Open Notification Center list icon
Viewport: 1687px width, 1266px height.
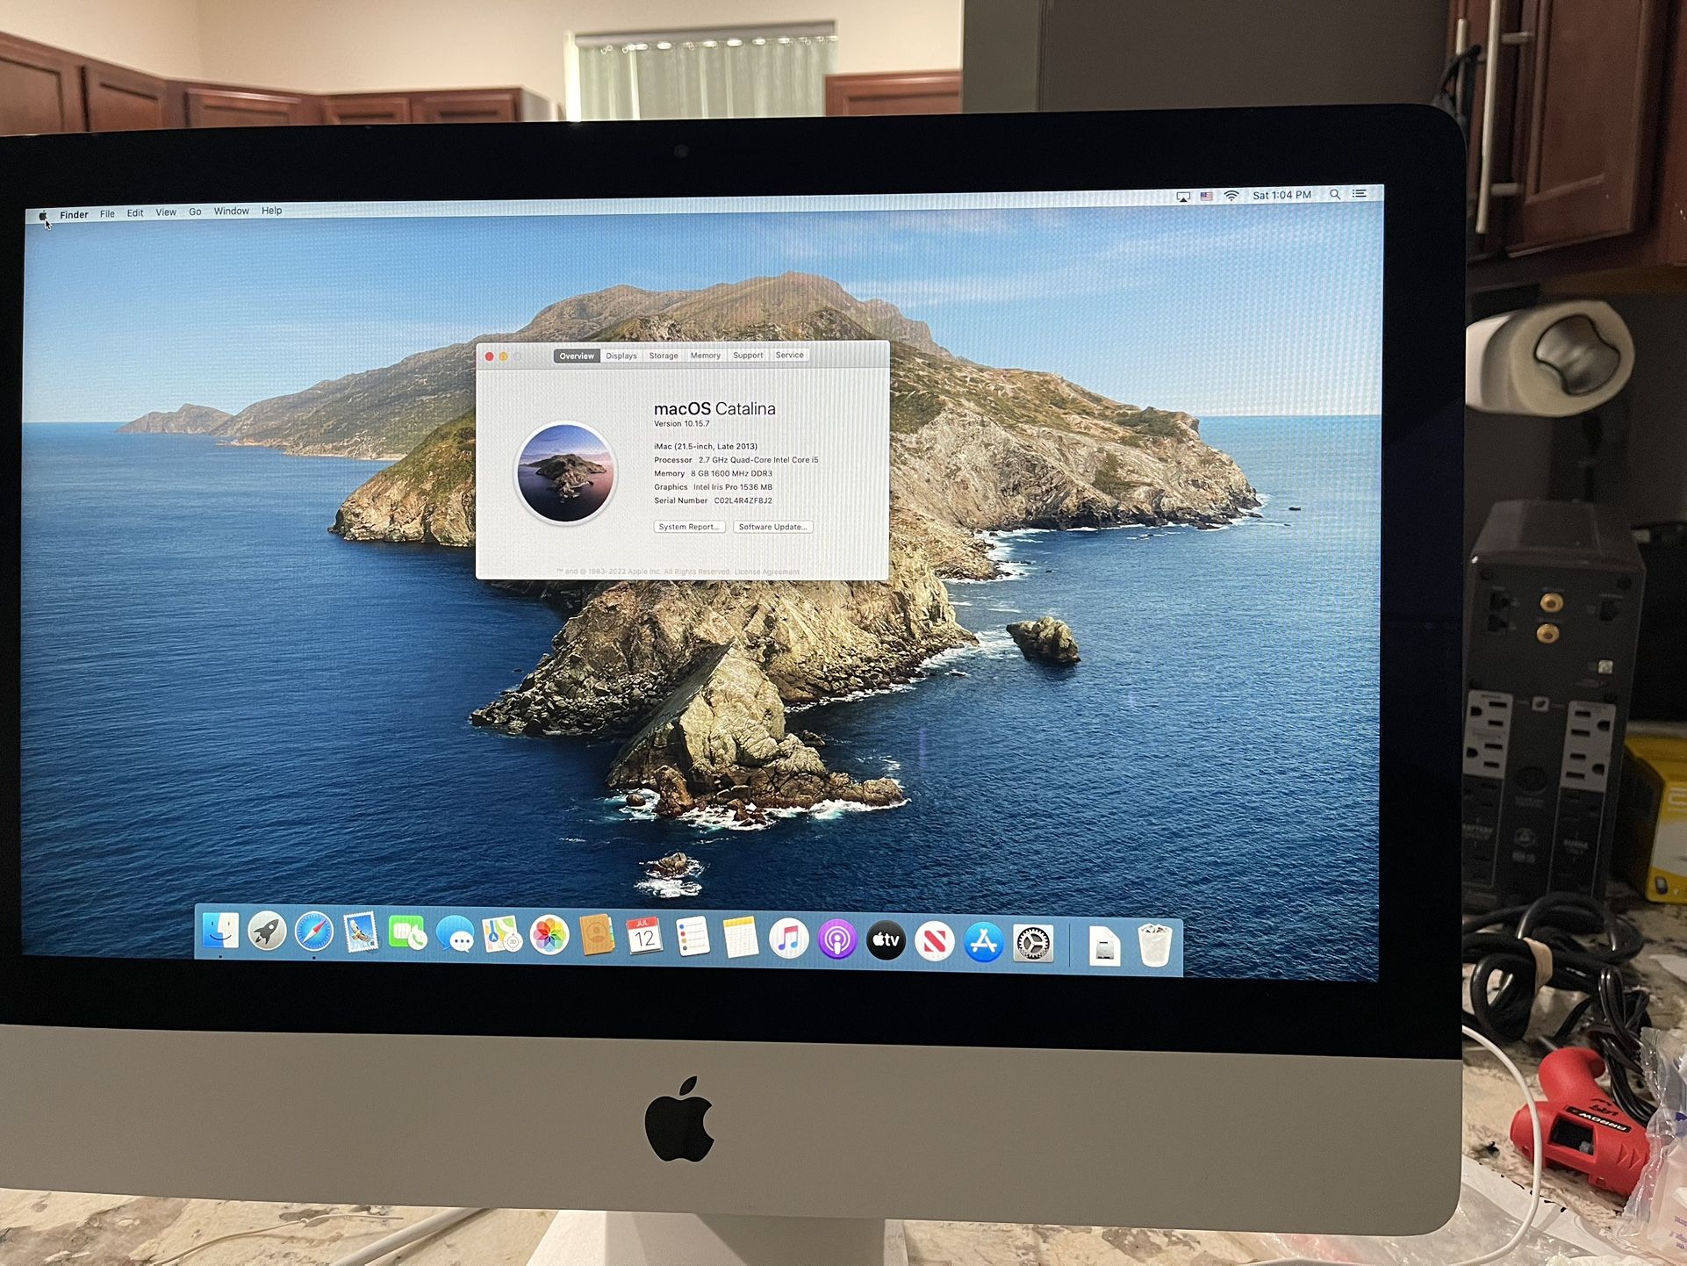coord(1360,193)
